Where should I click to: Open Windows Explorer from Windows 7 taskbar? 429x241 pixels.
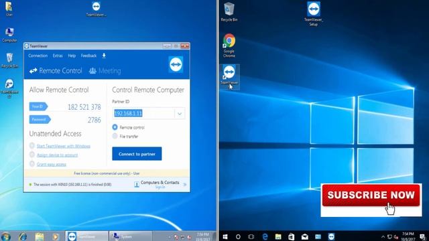pyautogui.click(x=40, y=236)
